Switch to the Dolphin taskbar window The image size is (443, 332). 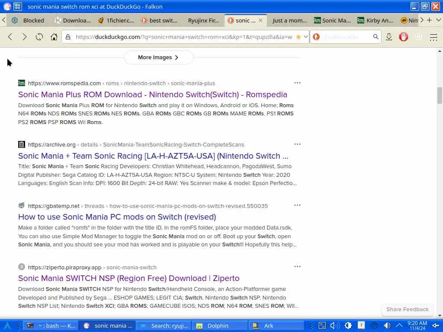click(x=221, y=326)
